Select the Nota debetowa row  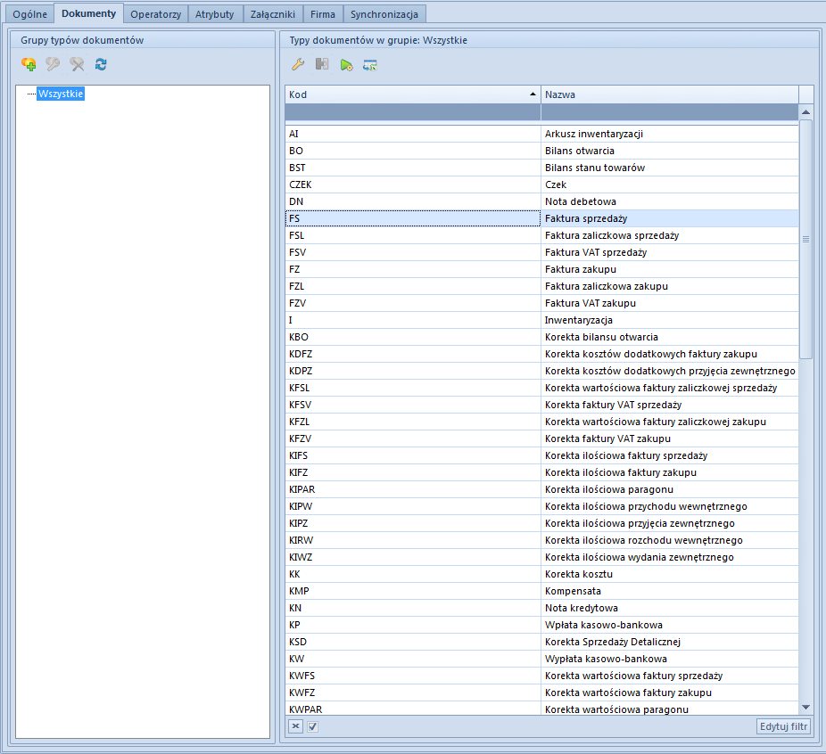click(541, 201)
